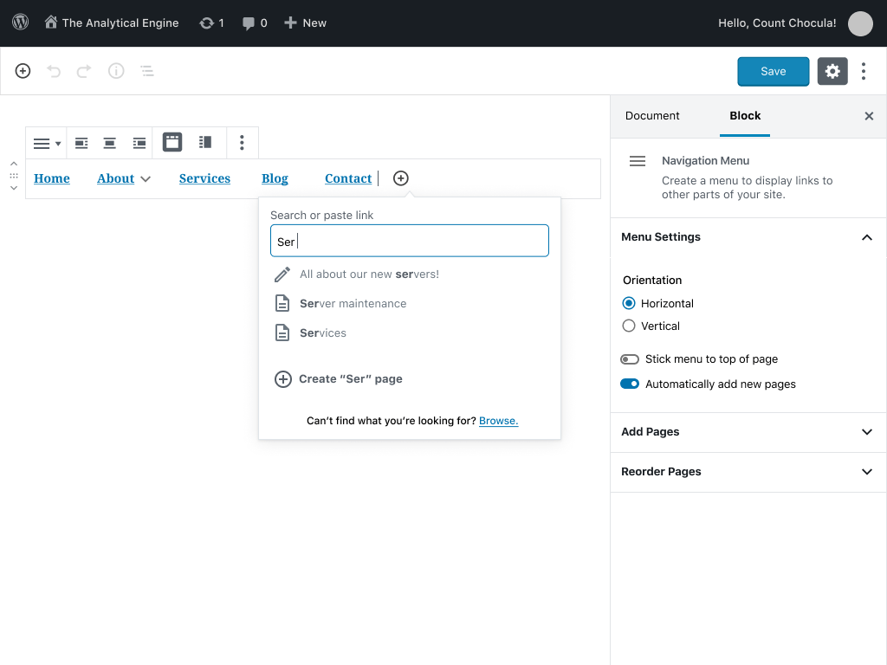The image size is (887, 665).
Task: Click the Browse link
Action: click(498, 421)
